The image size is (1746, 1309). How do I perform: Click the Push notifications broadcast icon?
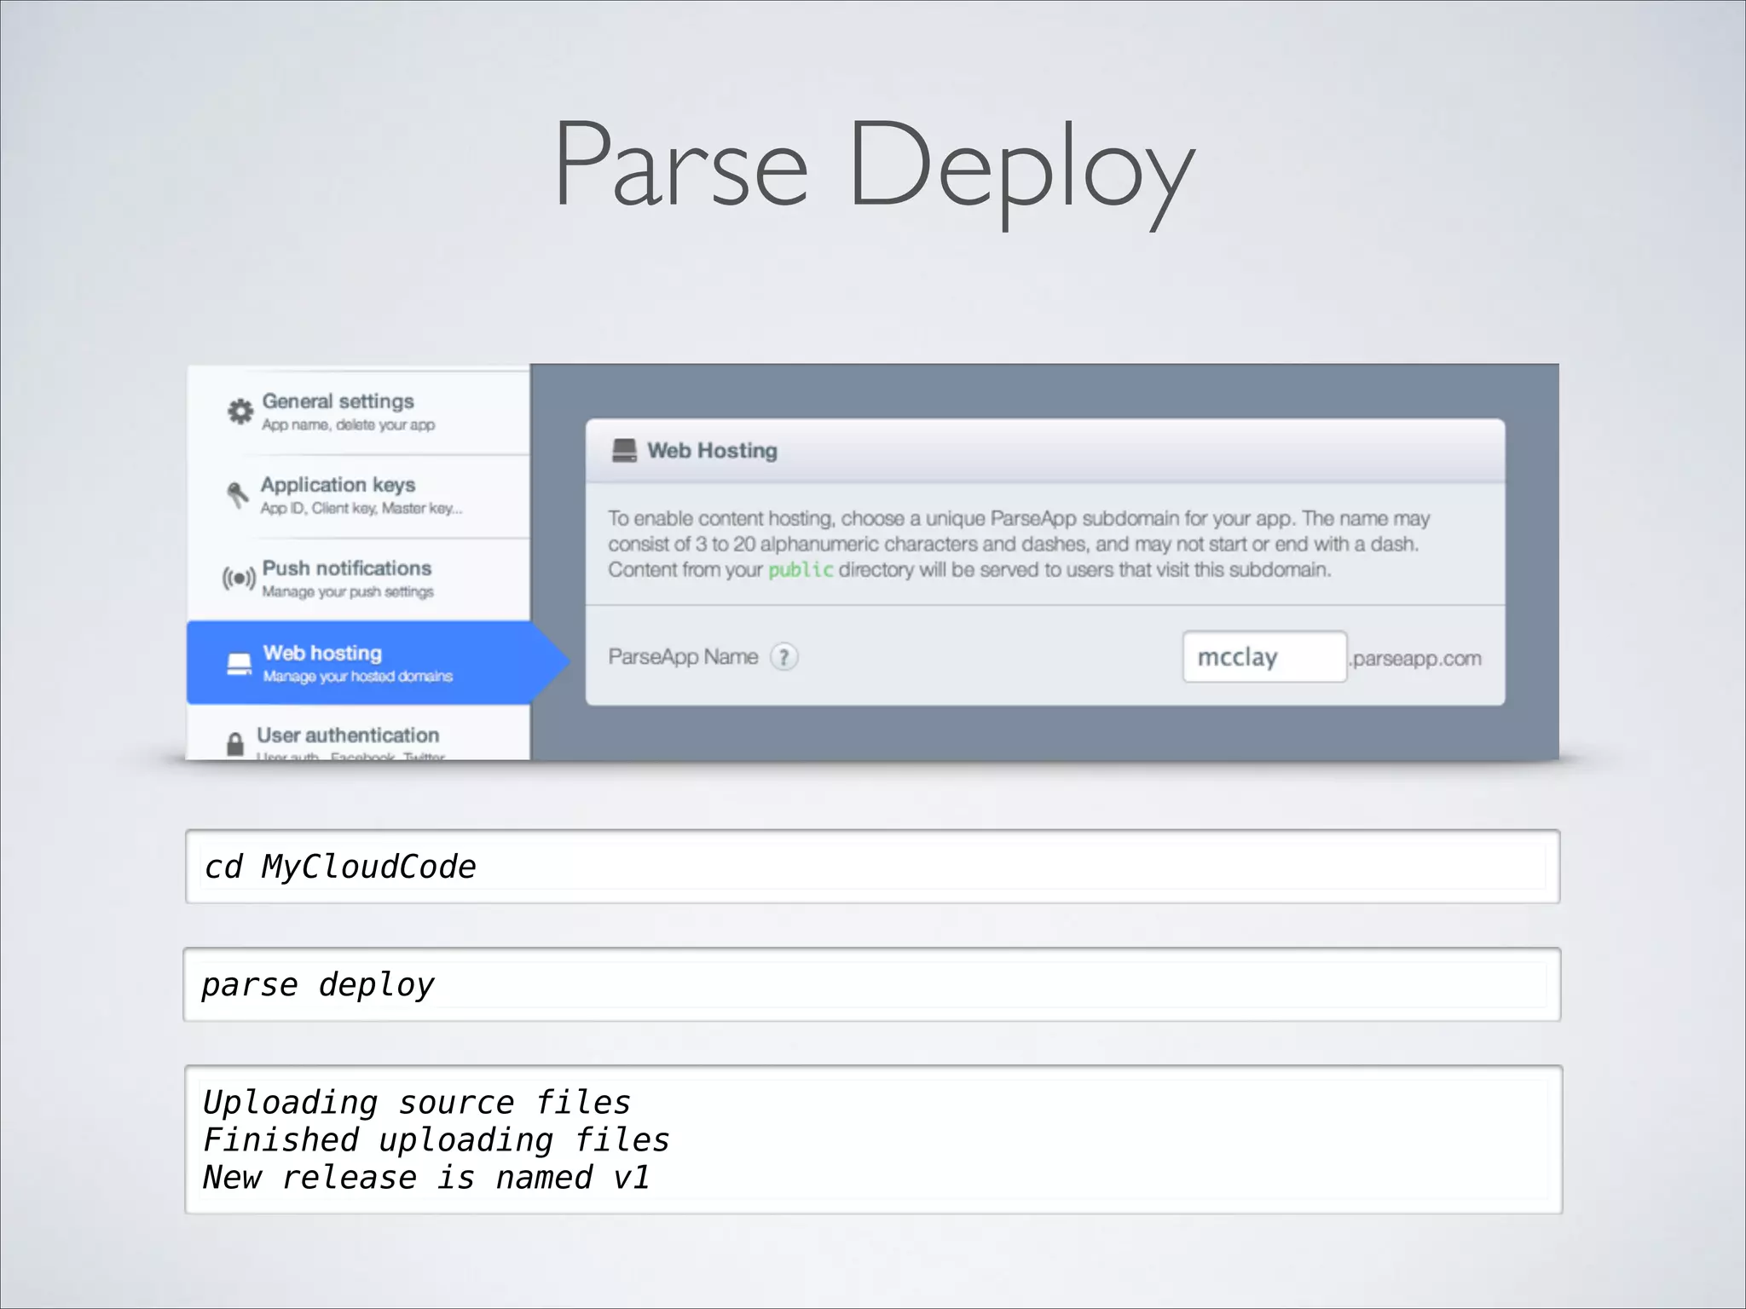(x=239, y=579)
